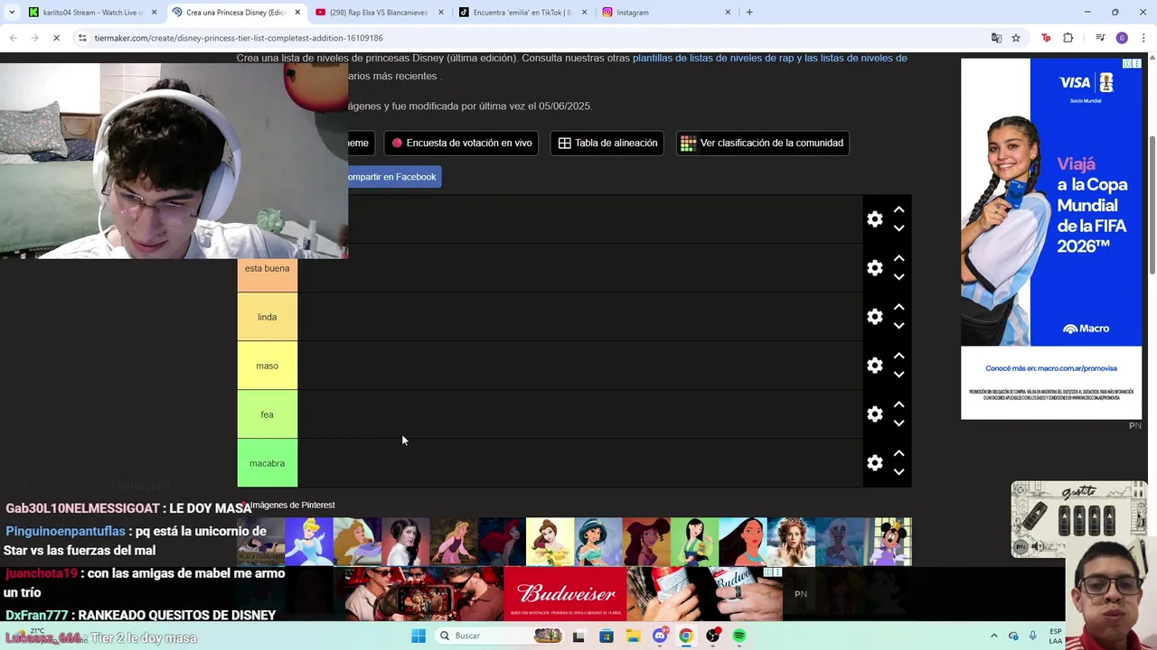Screen dimensions: 1157x650
Task: Switch to 'Encuentra emilia en TikTok' tab
Action: pos(522,13)
